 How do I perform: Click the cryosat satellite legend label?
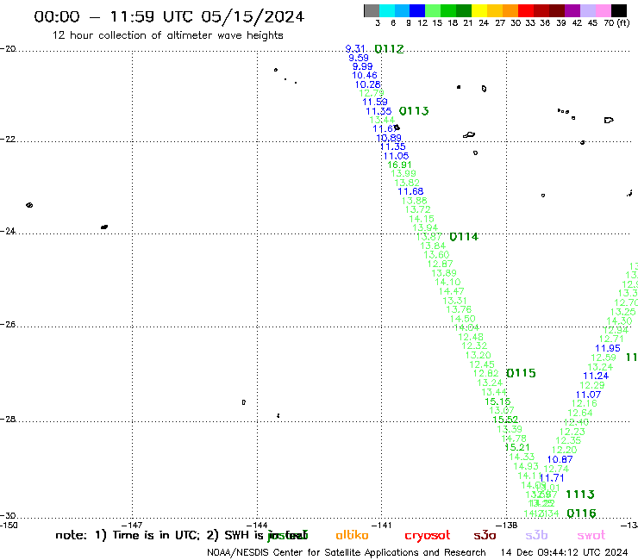click(x=428, y=535)
